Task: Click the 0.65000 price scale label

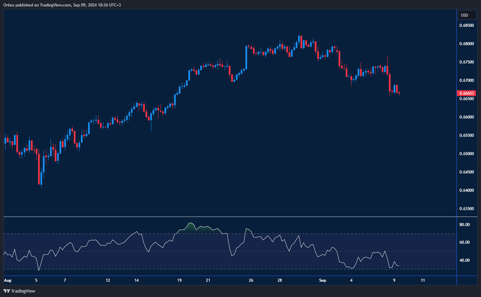Action: 466,154
